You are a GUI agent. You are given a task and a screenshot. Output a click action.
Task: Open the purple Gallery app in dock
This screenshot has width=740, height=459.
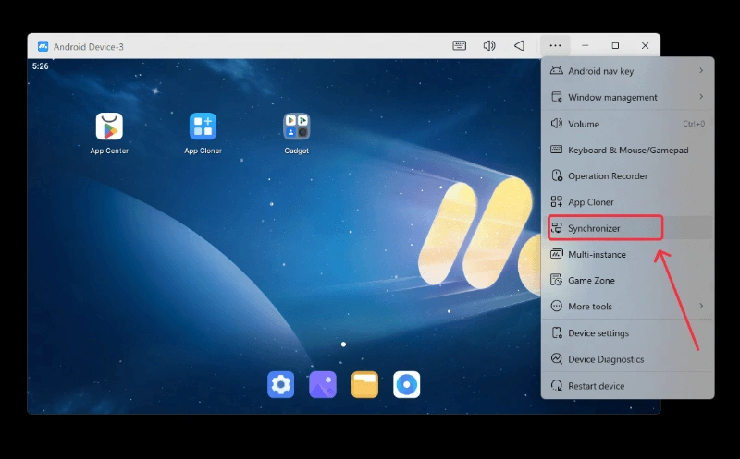click(323, 384)
